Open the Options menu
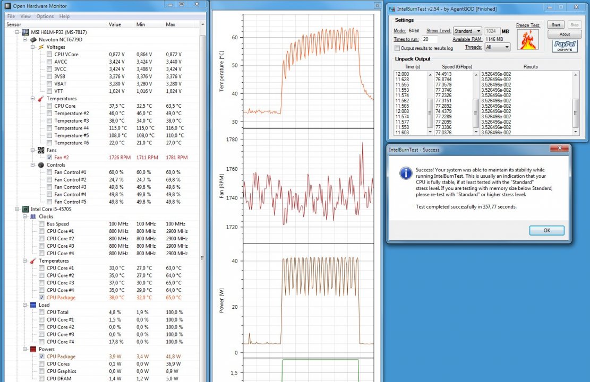Viewport: 590px width, 382px height. click(45, 16)
